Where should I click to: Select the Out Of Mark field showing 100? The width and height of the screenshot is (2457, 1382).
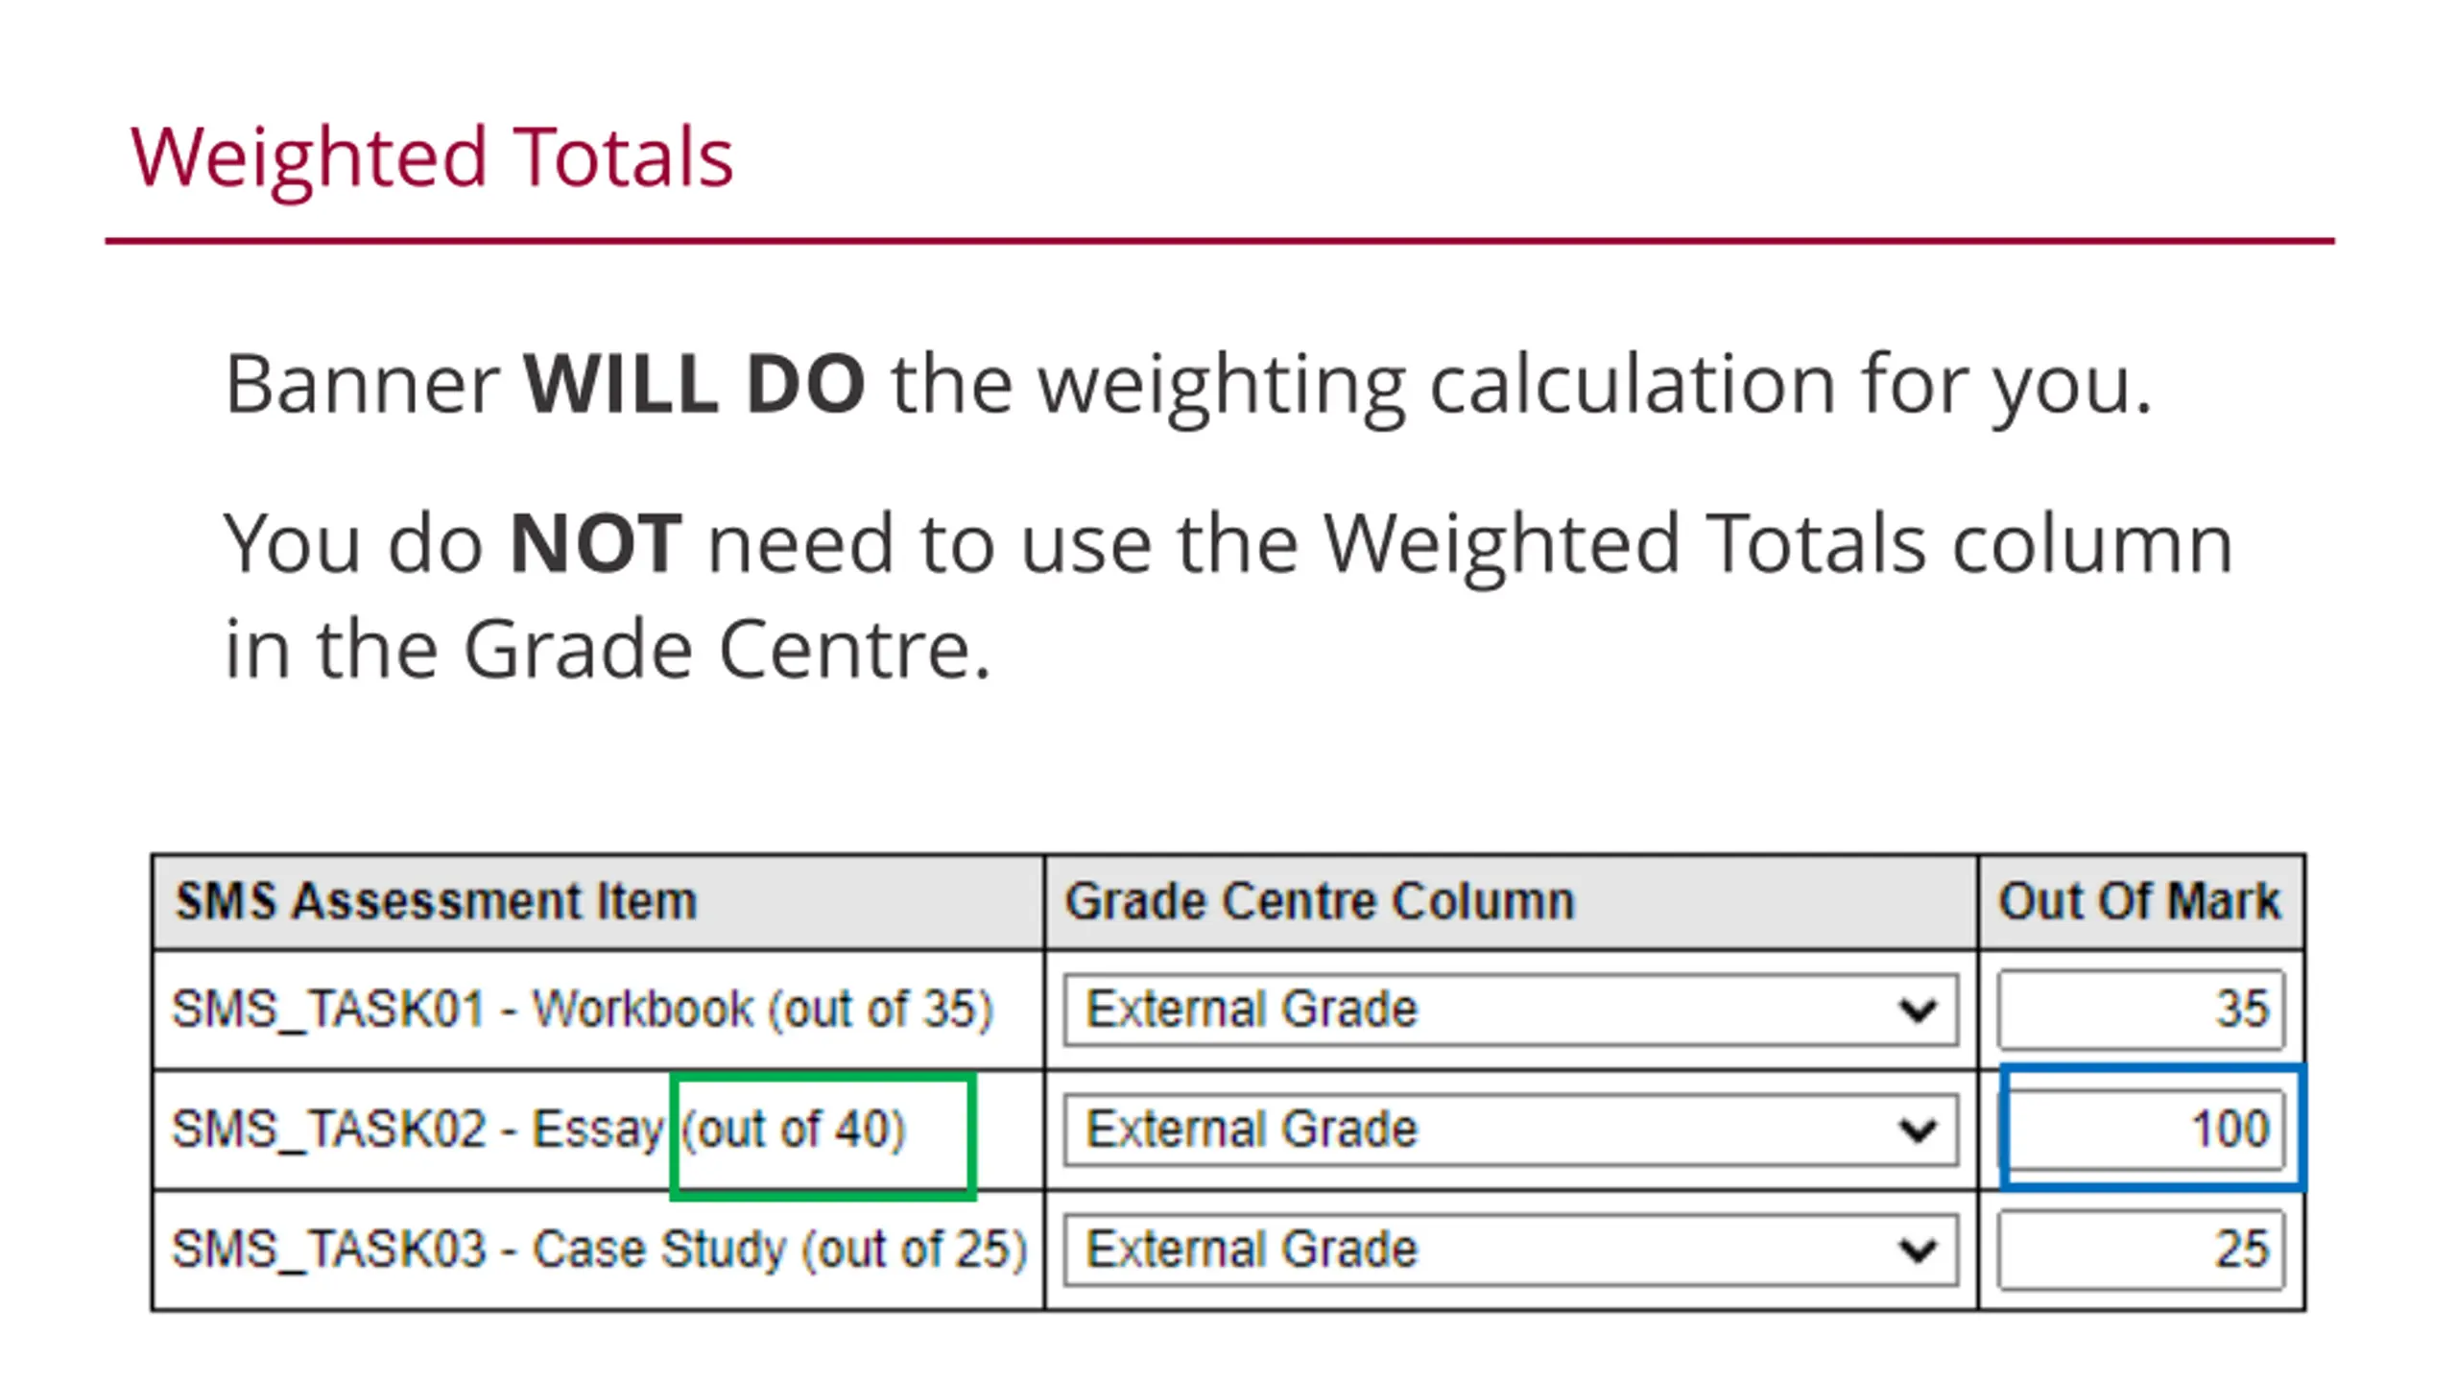click(x=2147, y=1130)
